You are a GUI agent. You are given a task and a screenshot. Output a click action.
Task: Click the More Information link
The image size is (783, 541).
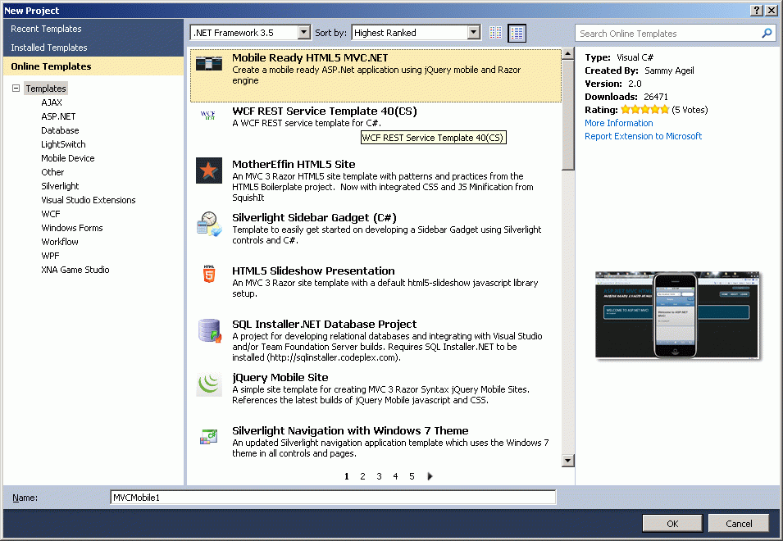619,123
